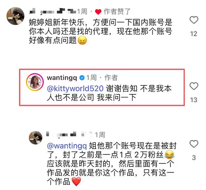Tap the 作者 tag after wantingq's timestamp

[x=111, y=77]
